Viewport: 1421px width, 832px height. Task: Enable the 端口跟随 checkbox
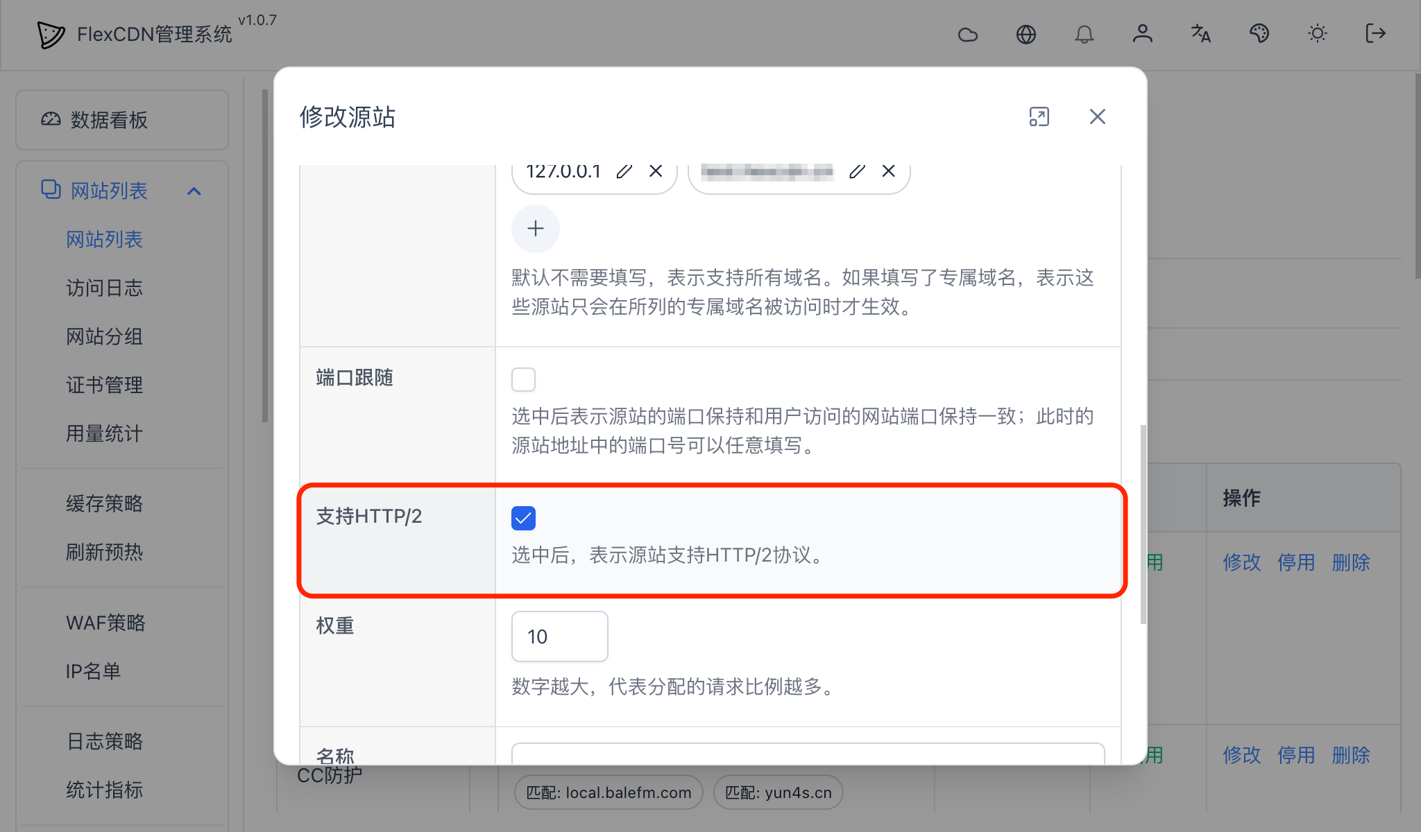[524, 379]
